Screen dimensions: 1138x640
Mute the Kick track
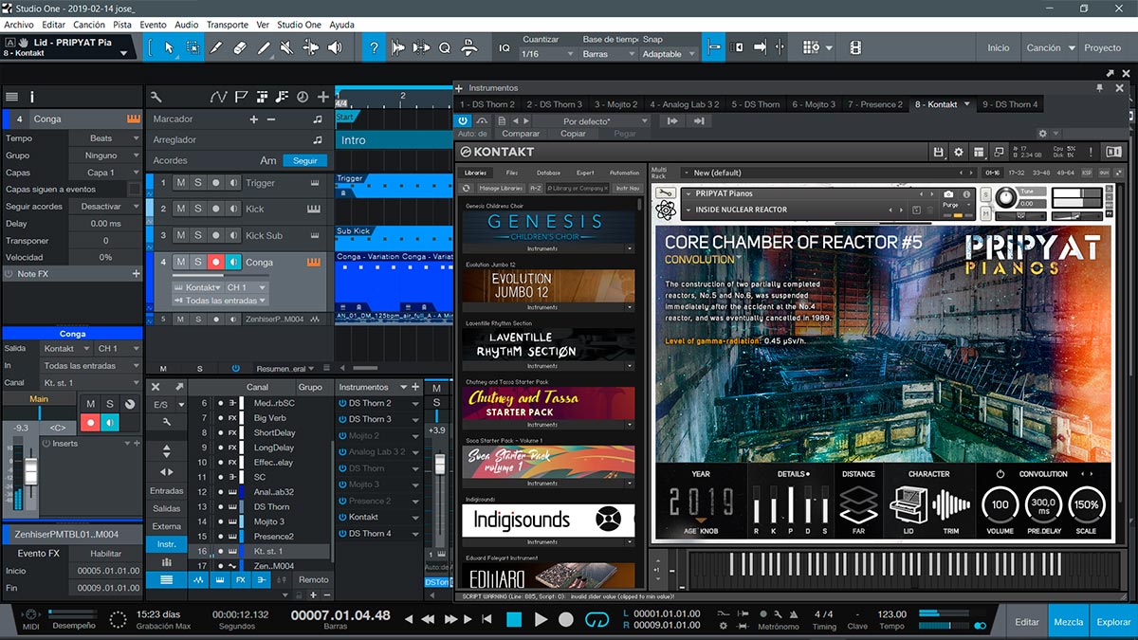(x=181, y=209)
